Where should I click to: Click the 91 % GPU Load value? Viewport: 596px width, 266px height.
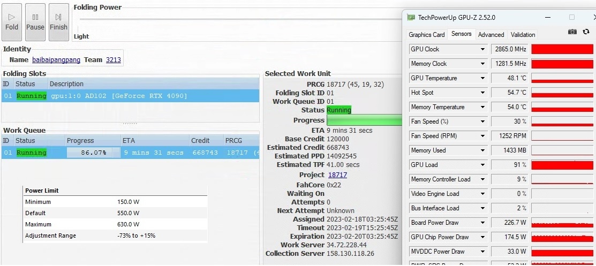point(509,164)
